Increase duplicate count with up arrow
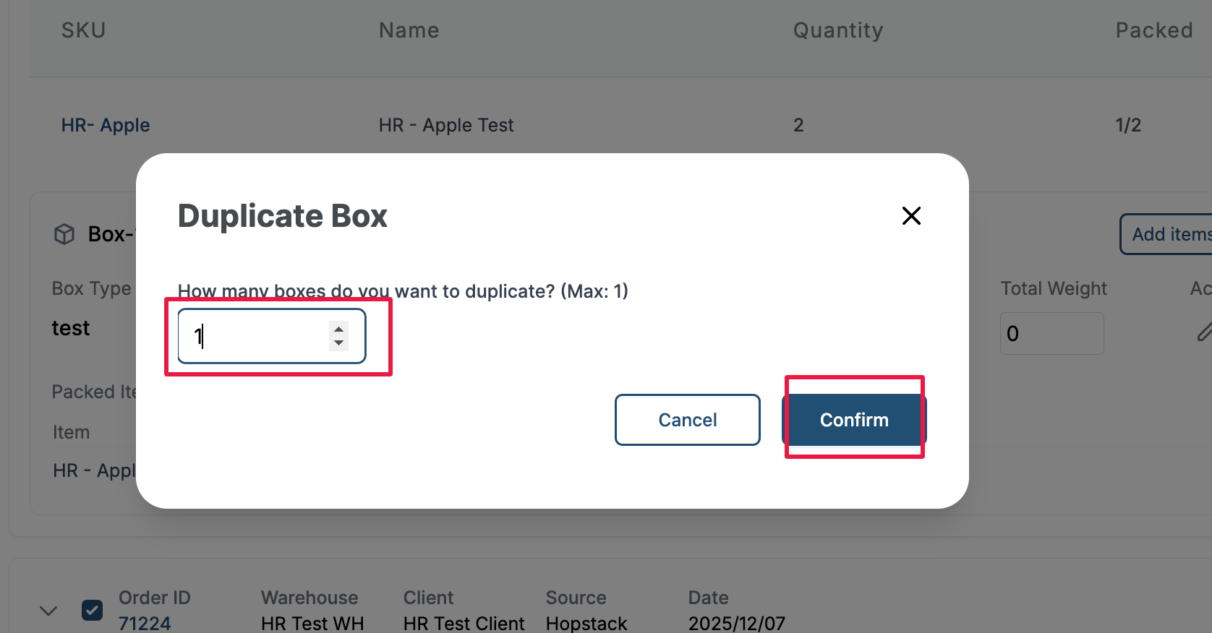This screenshot has height=633, width=1212. point(338,330)
